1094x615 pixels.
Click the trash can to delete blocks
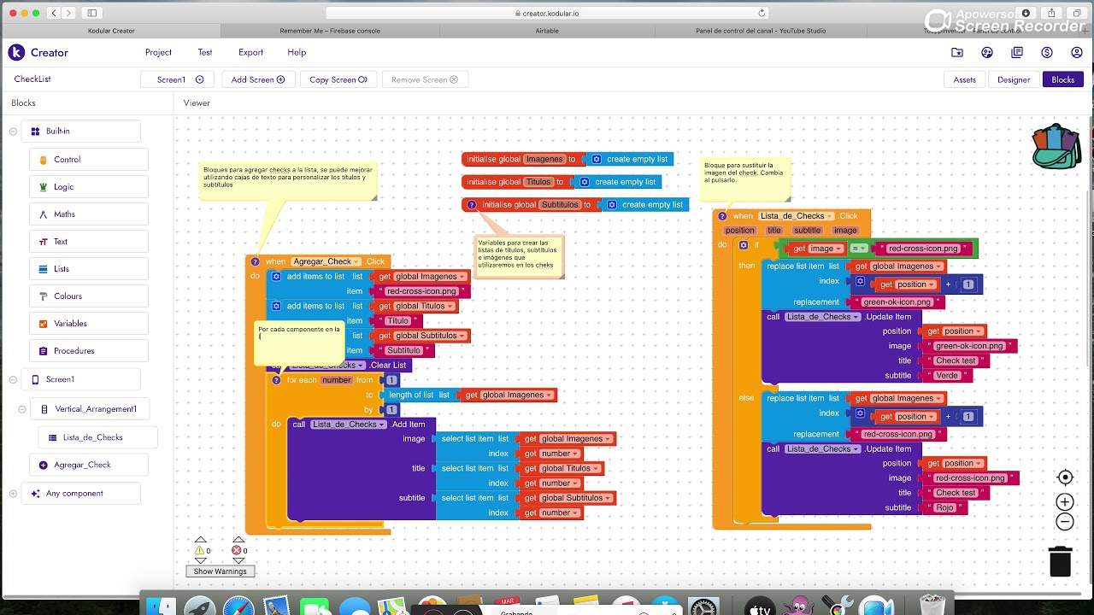tap(1061, 561)
